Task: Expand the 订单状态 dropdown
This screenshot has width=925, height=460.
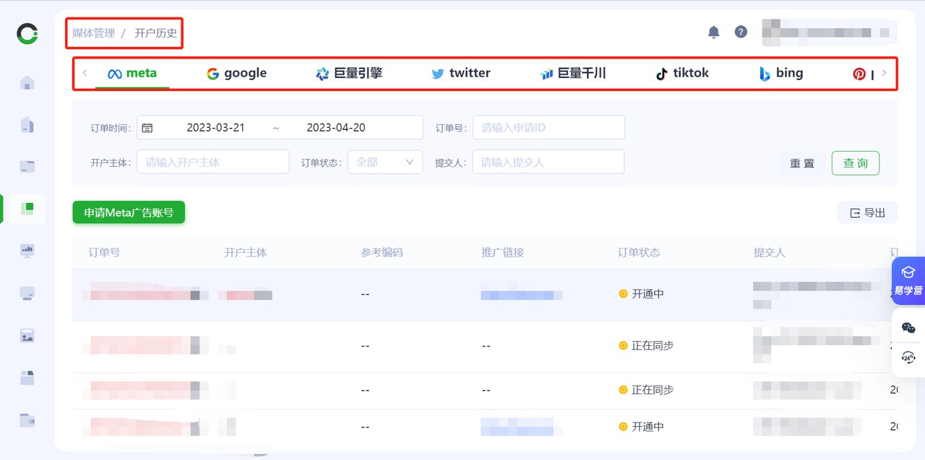Action: (x=384, y=162)
